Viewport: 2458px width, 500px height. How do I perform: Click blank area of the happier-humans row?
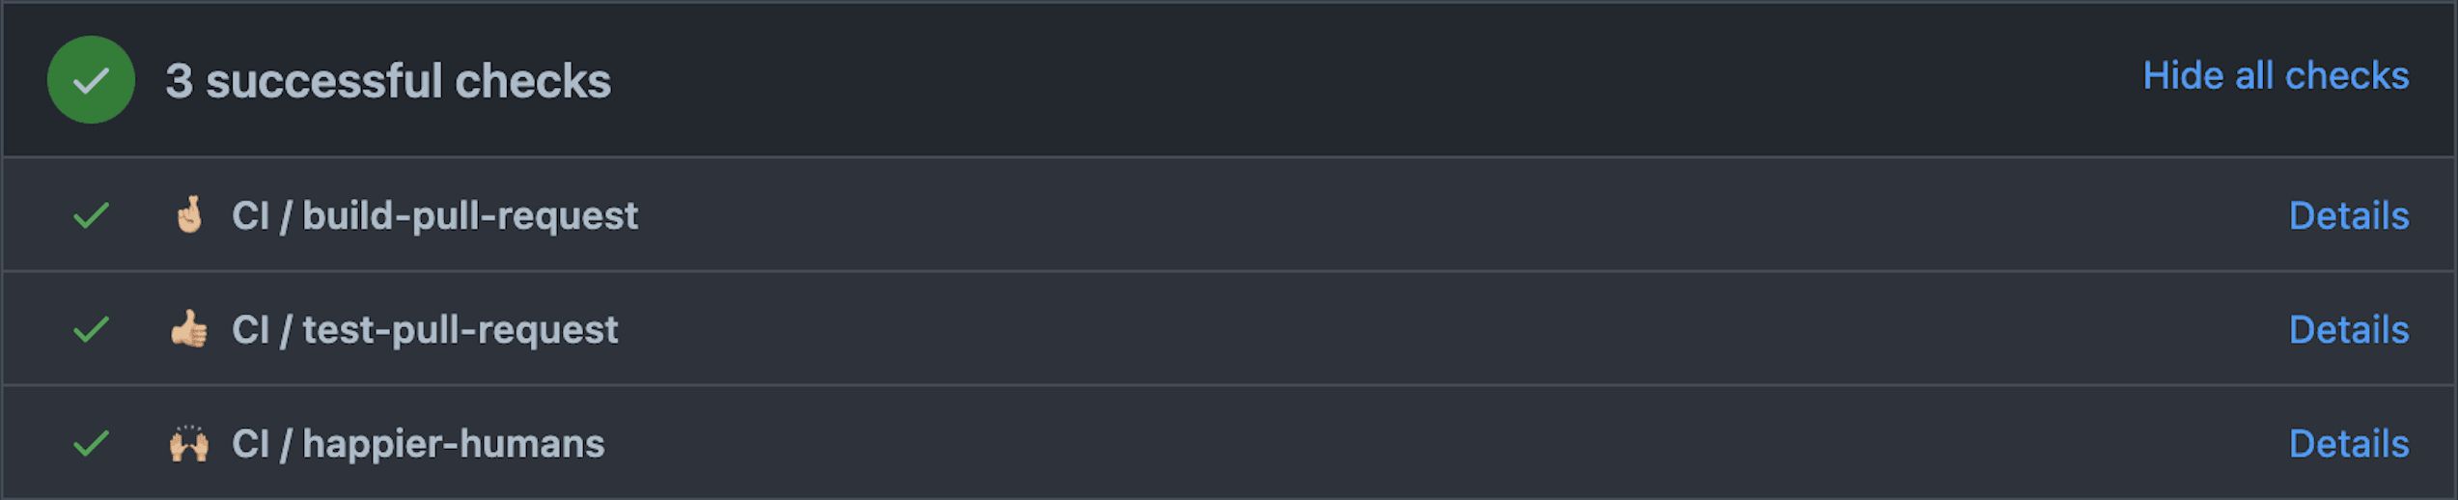pos(1448,444)
